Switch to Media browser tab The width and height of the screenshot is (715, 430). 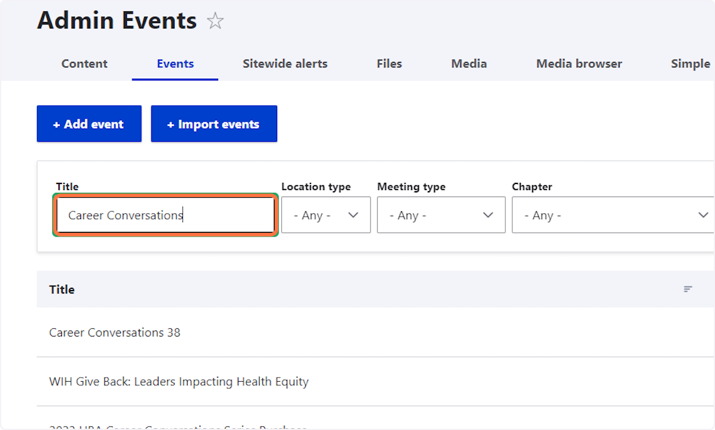(579, 64)
